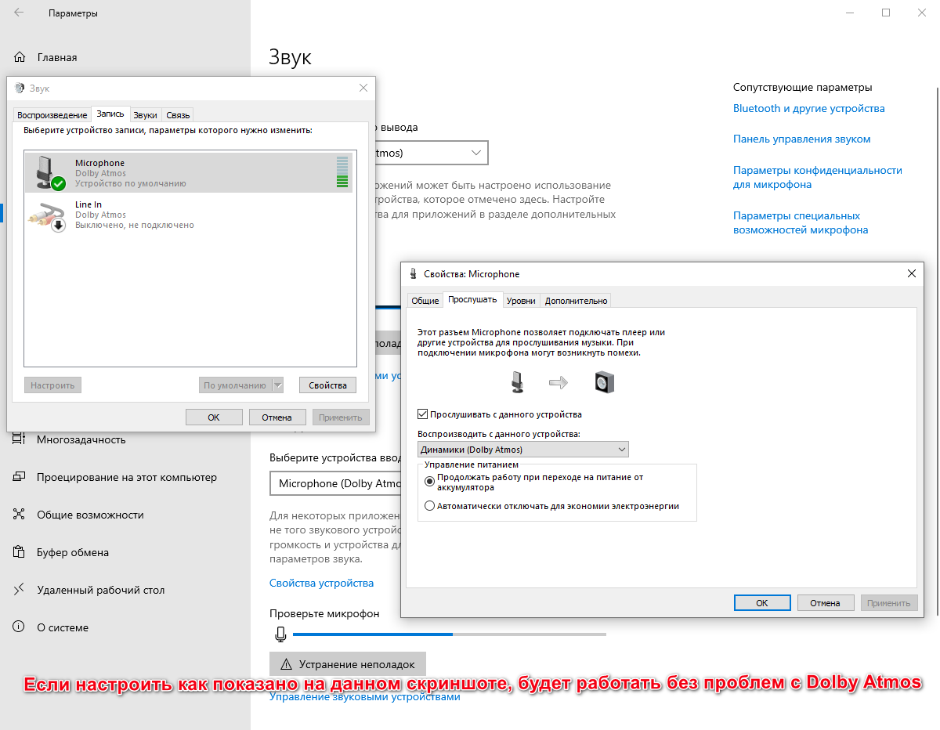Click the microphone test level bar

450,634
